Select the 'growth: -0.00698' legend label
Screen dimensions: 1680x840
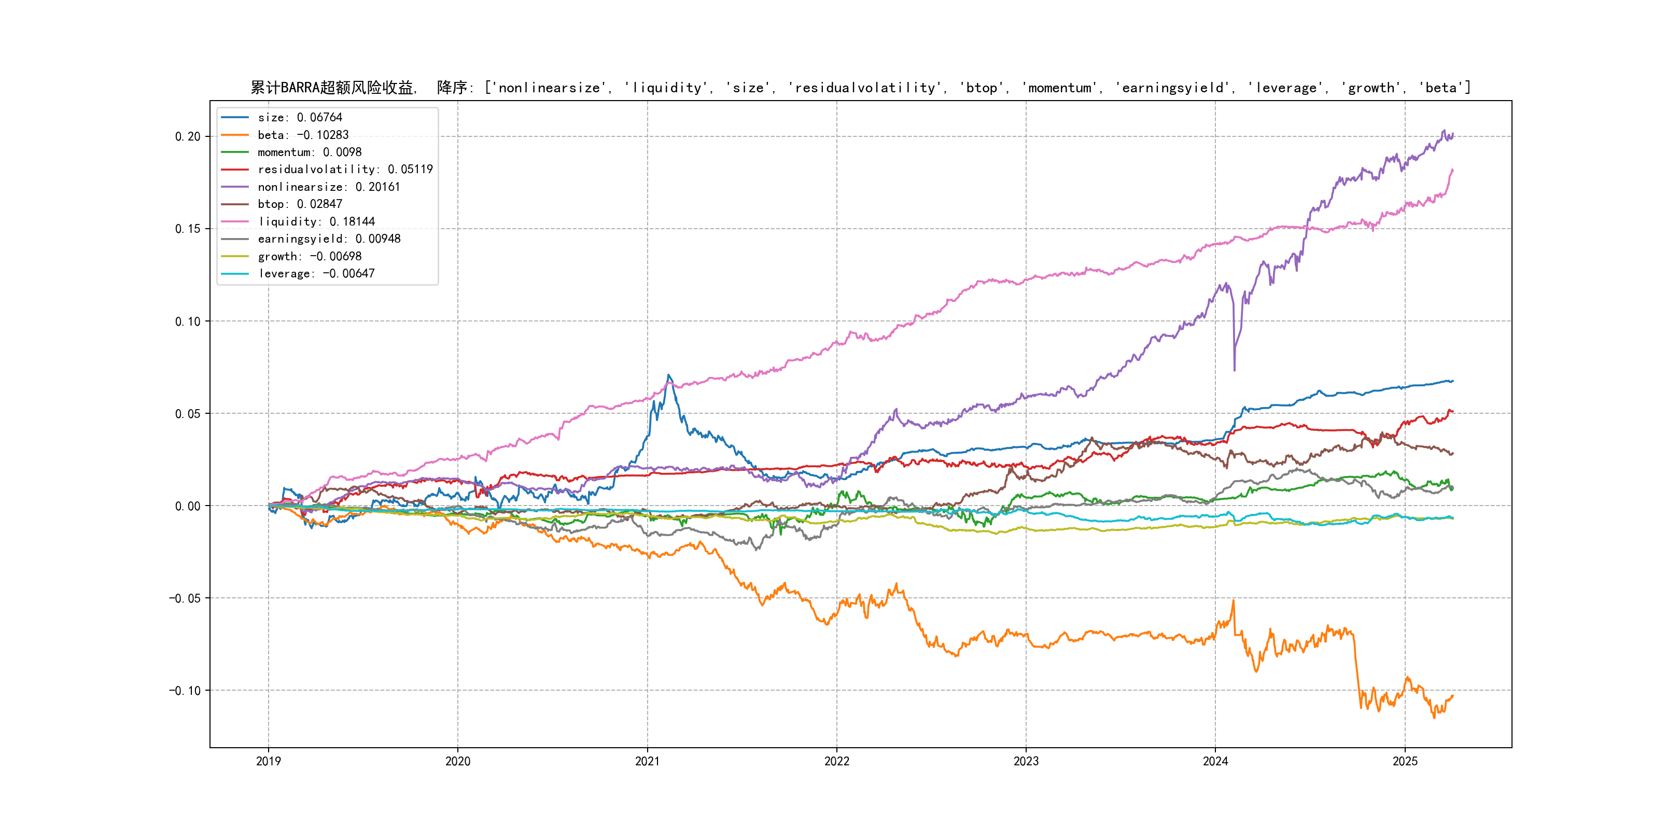(309, 256)
